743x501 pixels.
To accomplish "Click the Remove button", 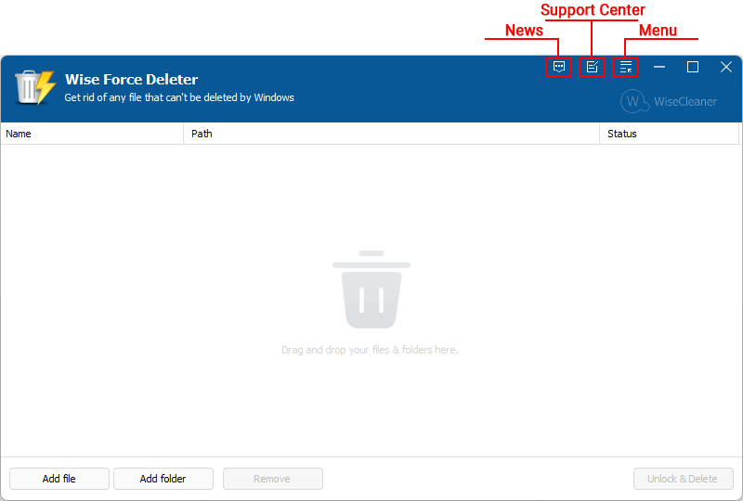I will 273,479.
